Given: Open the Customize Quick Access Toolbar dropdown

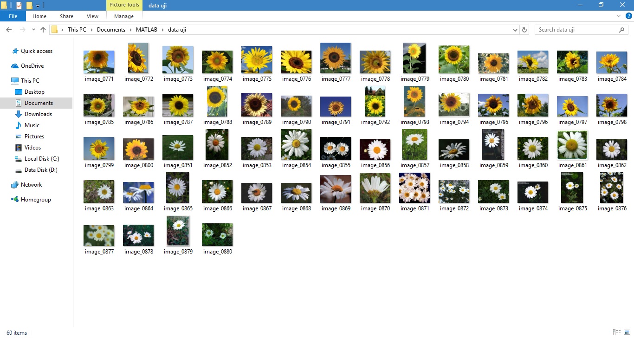Looking at the screenshot, I should coord(38,6).
